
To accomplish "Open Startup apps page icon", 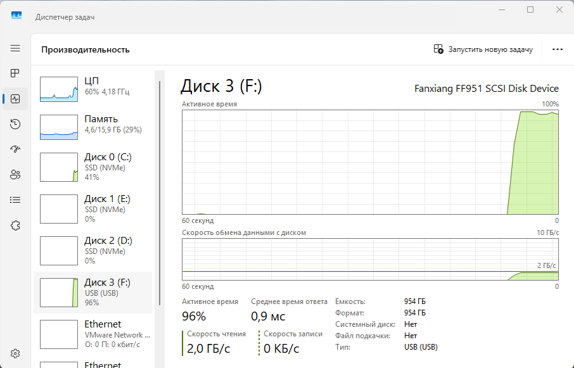I will [15, 149].
